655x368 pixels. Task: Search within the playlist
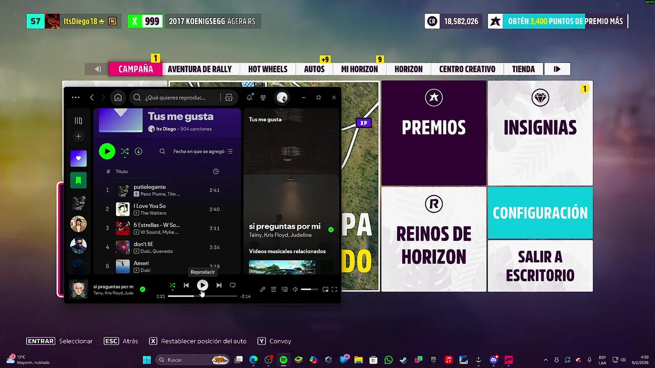(162, 151)
